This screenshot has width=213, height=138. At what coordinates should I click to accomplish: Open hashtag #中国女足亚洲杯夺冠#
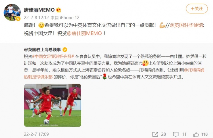tap(53, 56)
